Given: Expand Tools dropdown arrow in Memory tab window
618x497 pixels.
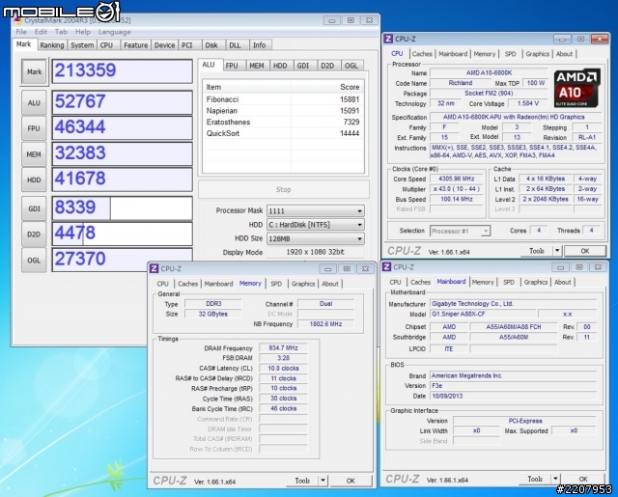Looking at the screenshot, I should point(323,481).
